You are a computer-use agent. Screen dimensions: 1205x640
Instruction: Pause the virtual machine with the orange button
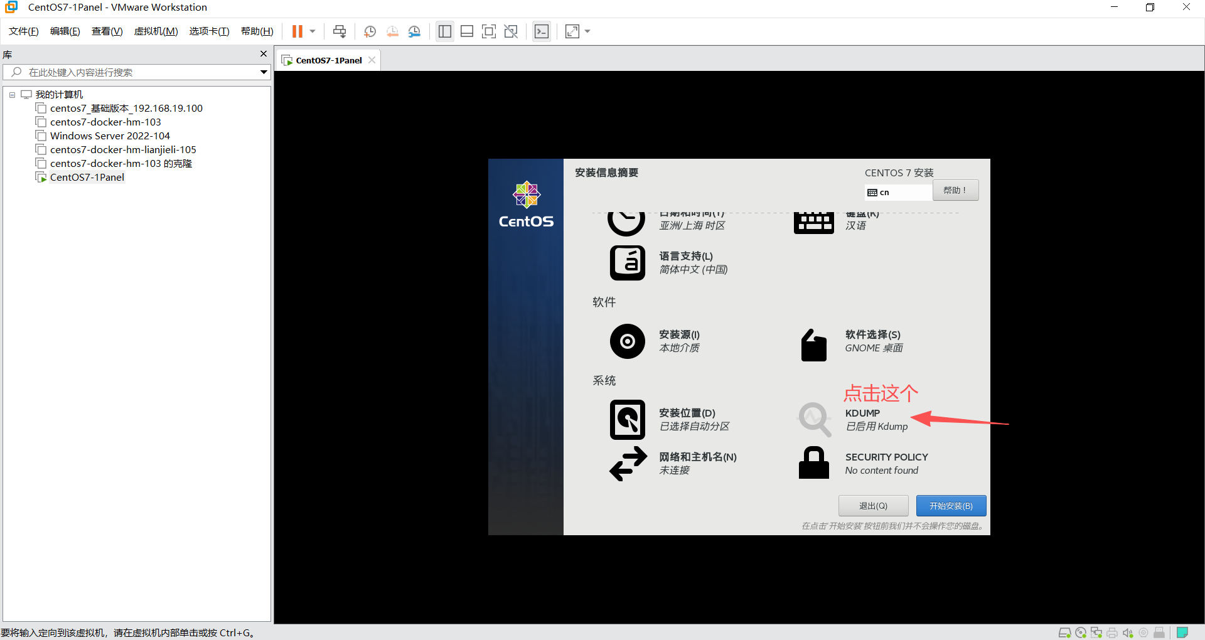point(297,31)
